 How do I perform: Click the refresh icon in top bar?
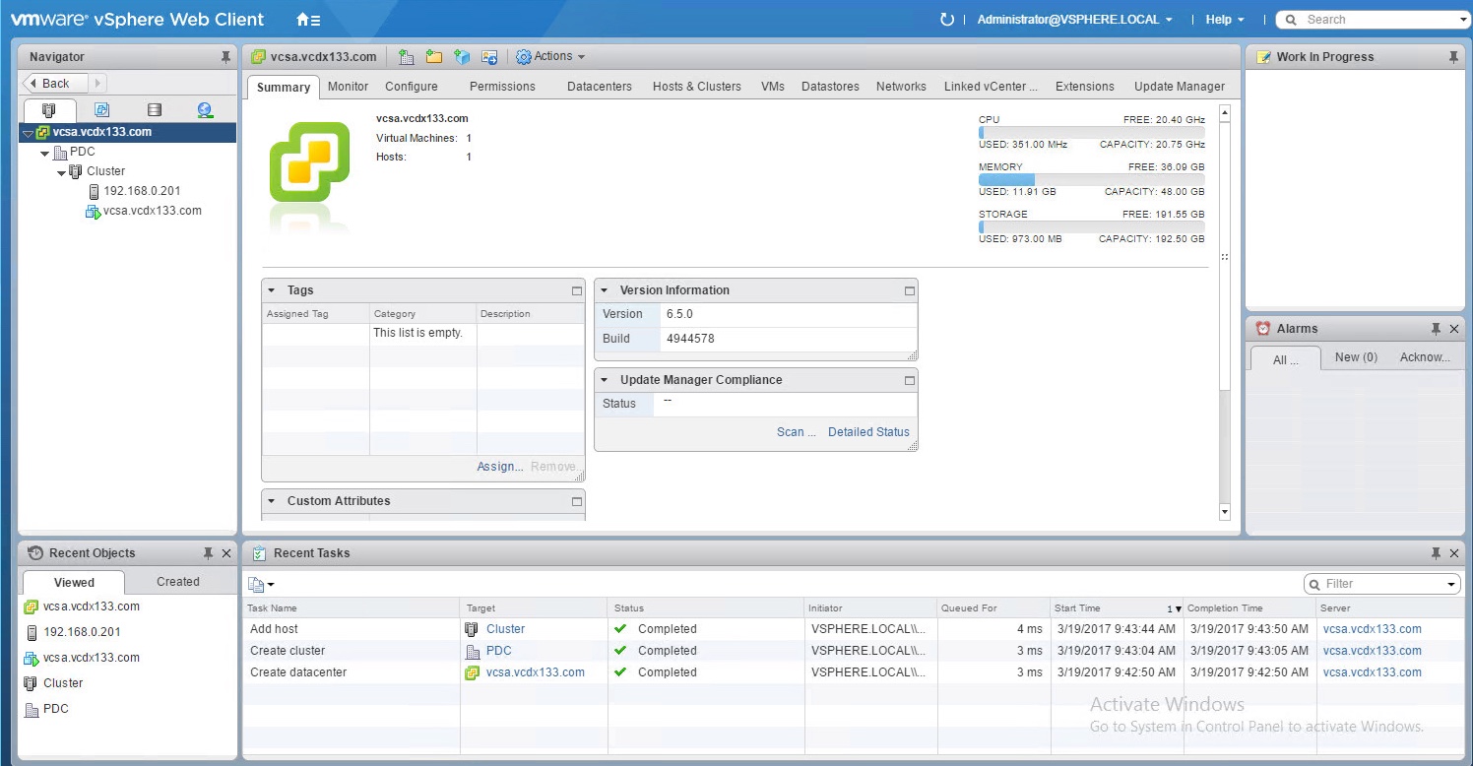946,20
